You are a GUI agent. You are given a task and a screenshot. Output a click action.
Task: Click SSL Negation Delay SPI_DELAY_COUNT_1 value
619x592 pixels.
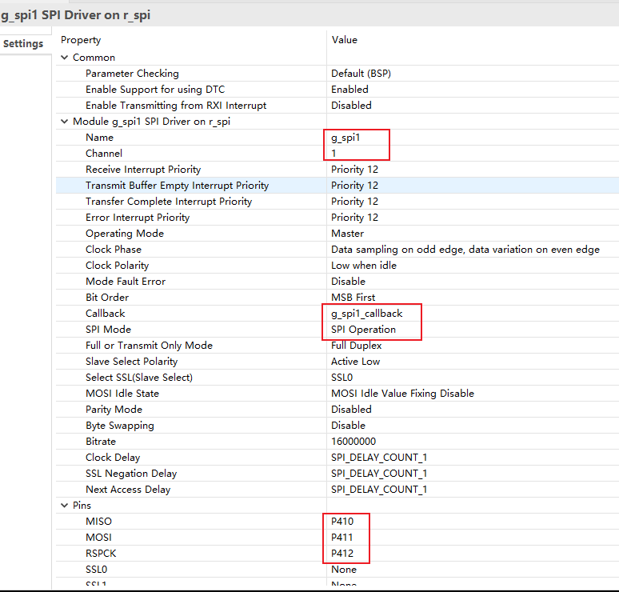point(379,474)
